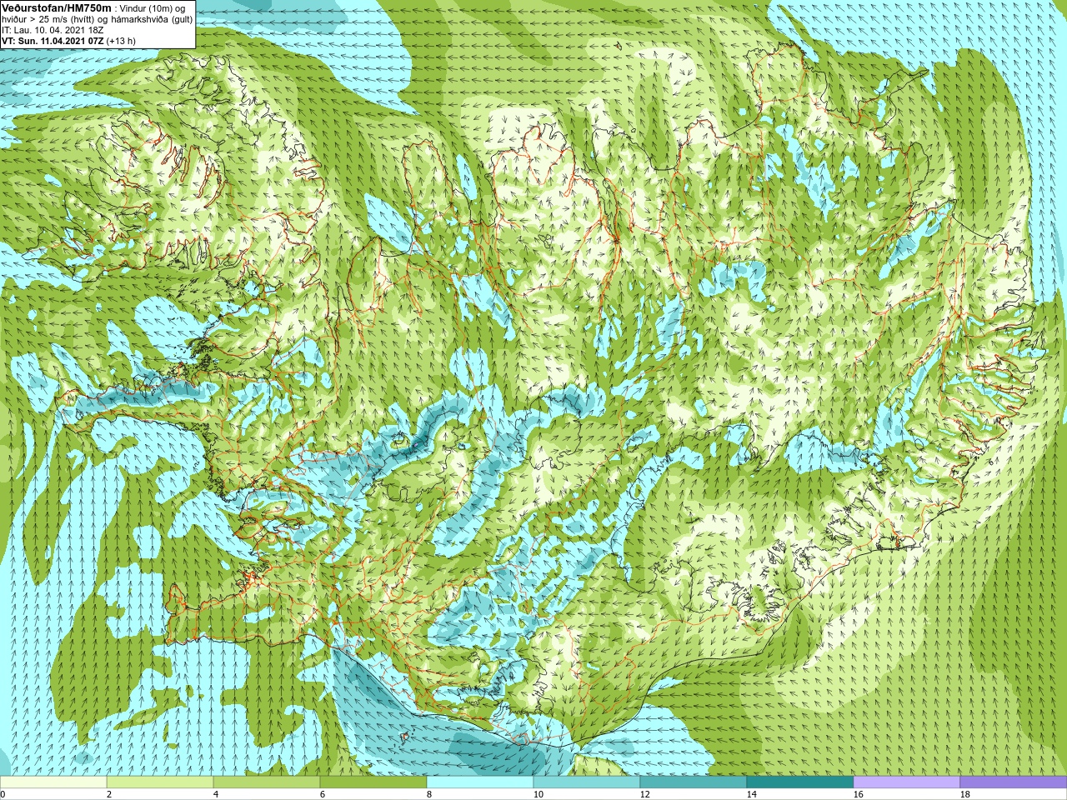
Task: Click the legend scale label "10"
Action: [x=539, y=794]
